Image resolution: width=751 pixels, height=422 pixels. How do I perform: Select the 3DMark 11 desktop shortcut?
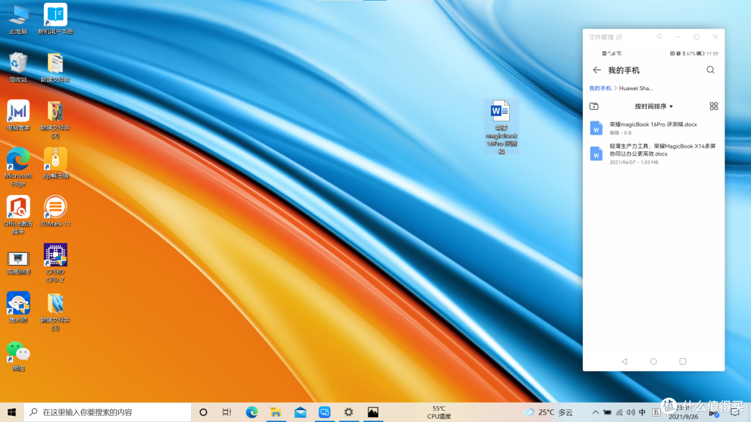click(55, 211)
